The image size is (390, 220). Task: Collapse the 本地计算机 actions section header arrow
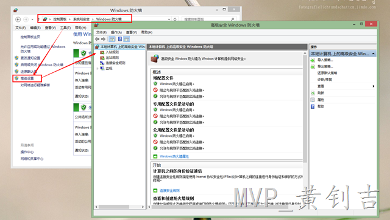pos(374,53)
